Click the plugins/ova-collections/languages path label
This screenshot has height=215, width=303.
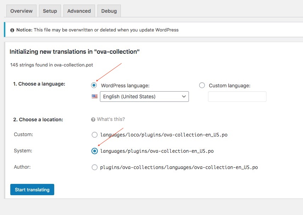click(x=179, y=167)
